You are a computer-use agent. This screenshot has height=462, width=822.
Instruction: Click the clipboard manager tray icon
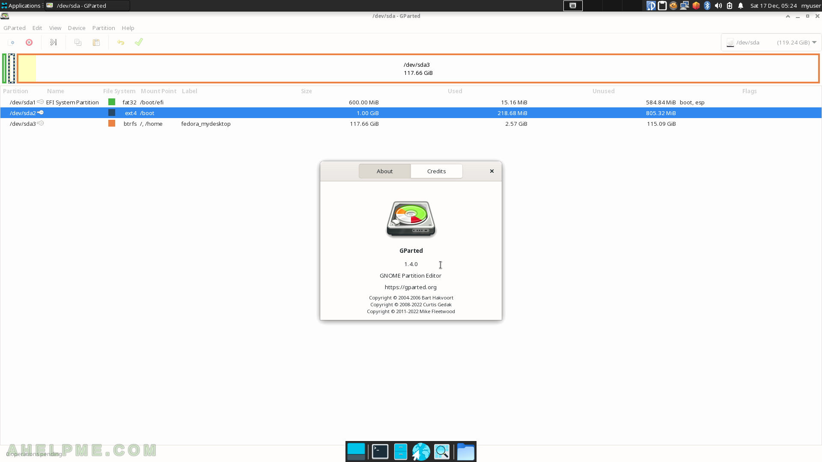pos(662,6)
